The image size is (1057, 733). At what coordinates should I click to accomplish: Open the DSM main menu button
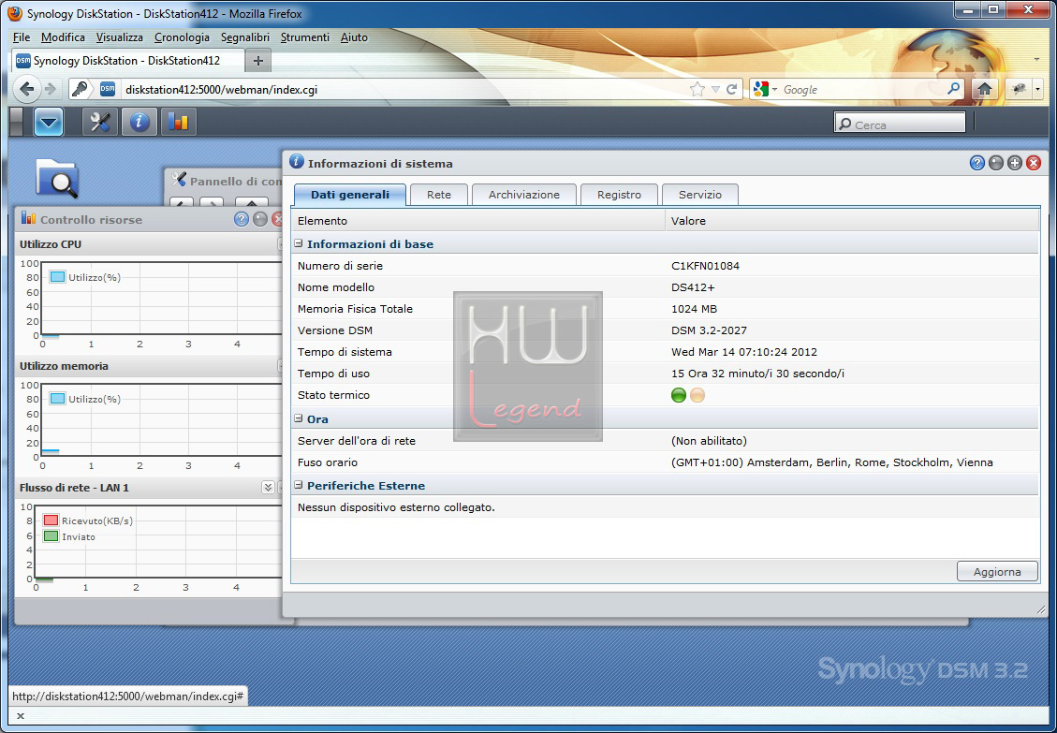[49, 122]
